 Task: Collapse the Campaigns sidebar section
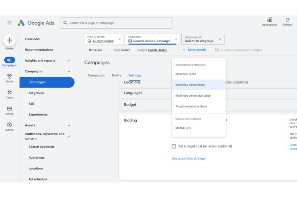[69, 71]
